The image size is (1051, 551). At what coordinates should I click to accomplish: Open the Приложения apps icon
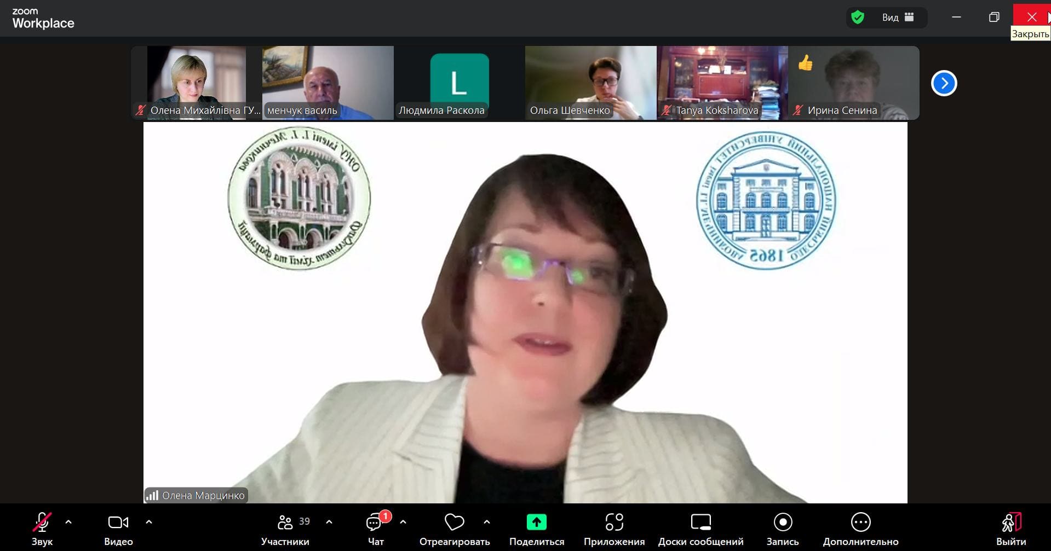(614, 523)
